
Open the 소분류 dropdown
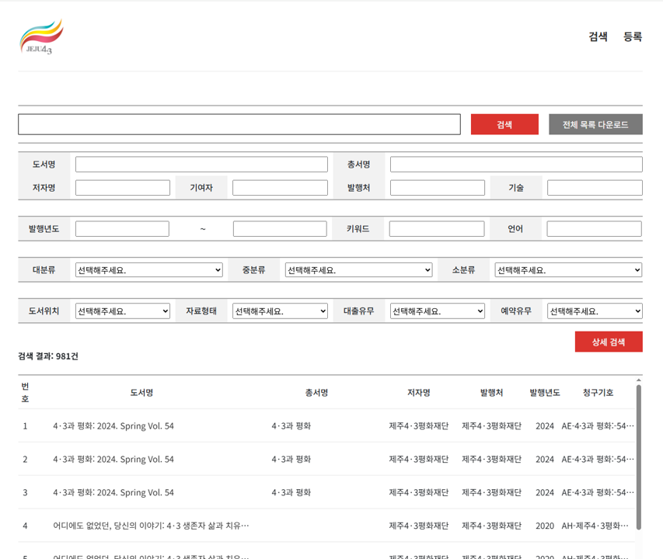tap(568, 270)
